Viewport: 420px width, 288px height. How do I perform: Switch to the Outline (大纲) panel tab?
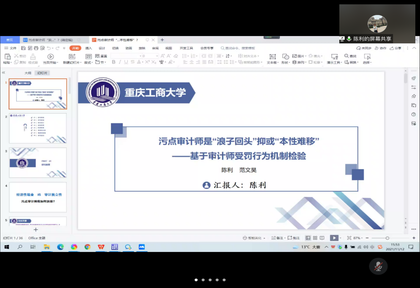(x=28, y=73)
